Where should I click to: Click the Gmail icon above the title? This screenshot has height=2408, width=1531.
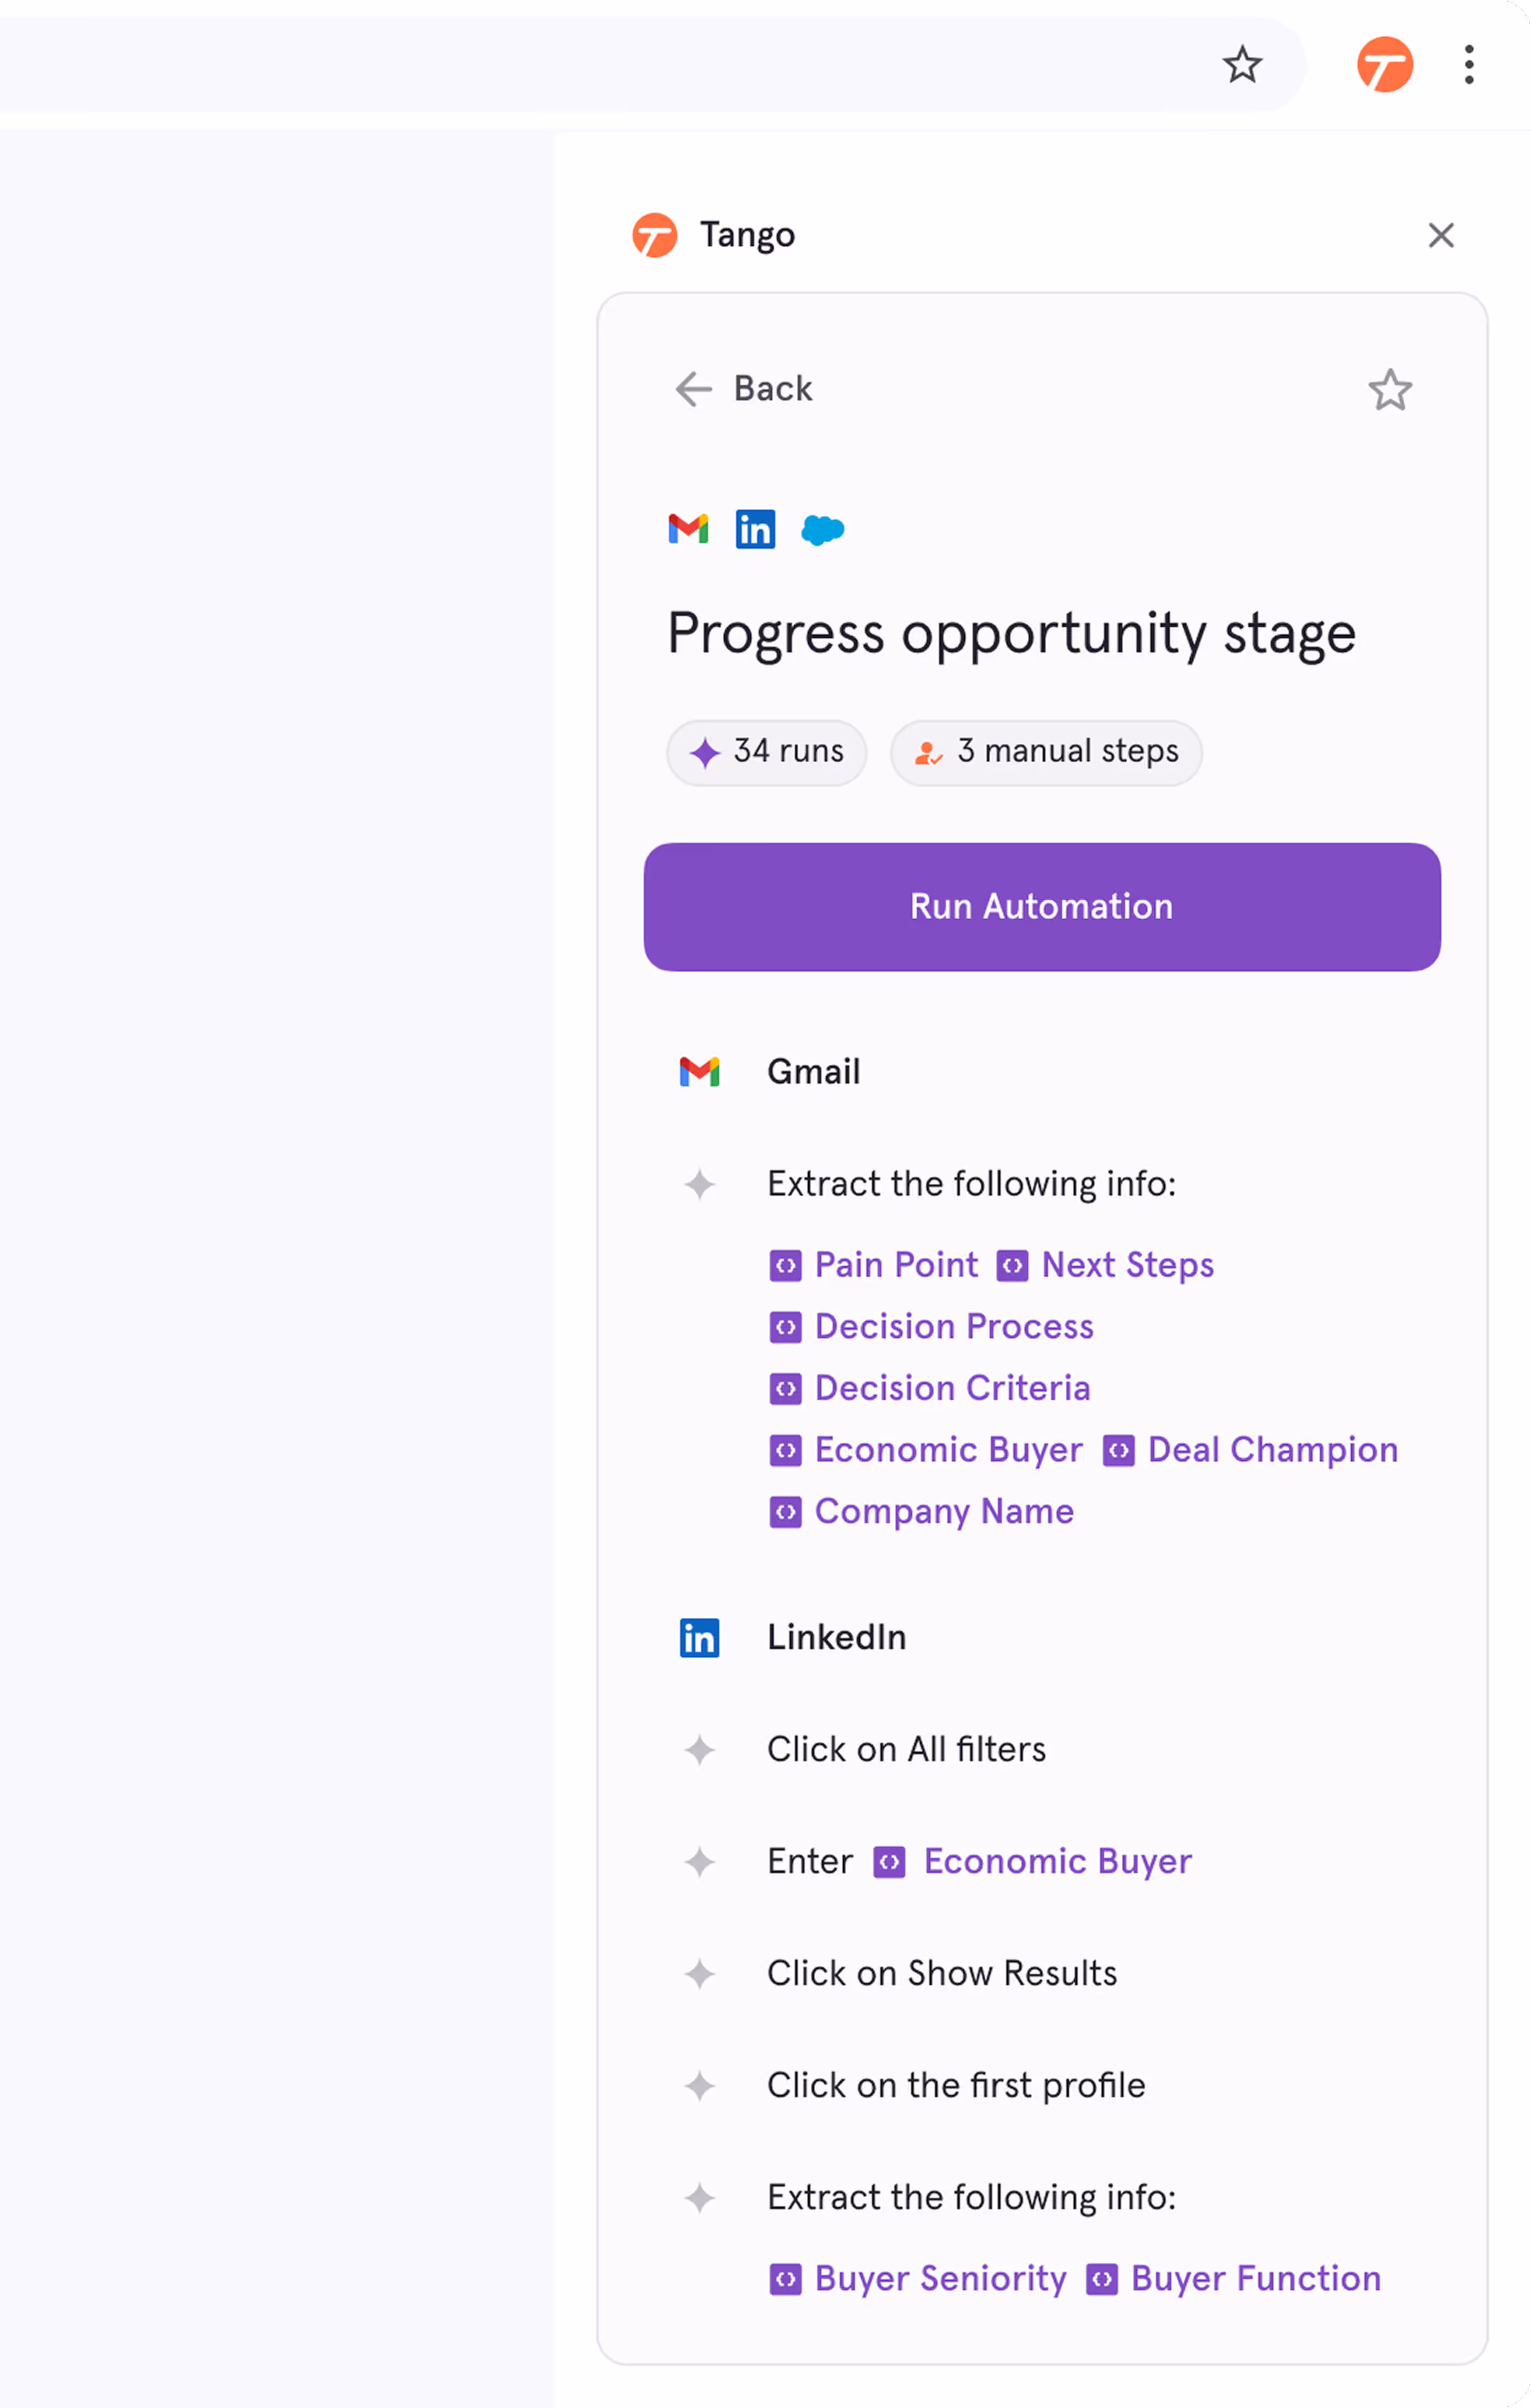pos(688,529)
